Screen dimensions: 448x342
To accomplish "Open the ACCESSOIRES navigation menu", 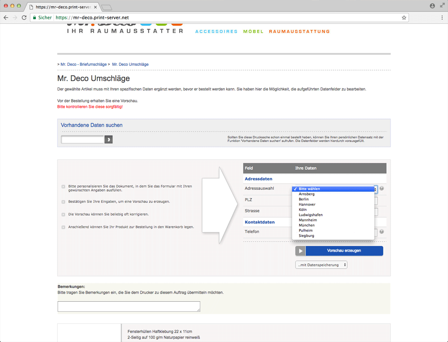I will (216, 31).
